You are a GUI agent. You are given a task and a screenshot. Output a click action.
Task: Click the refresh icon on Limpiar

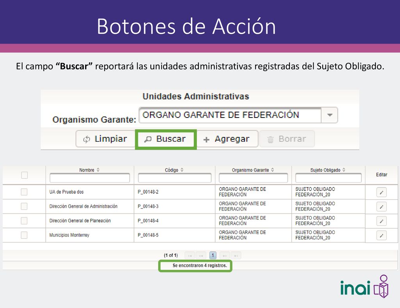tap(86, 139)
